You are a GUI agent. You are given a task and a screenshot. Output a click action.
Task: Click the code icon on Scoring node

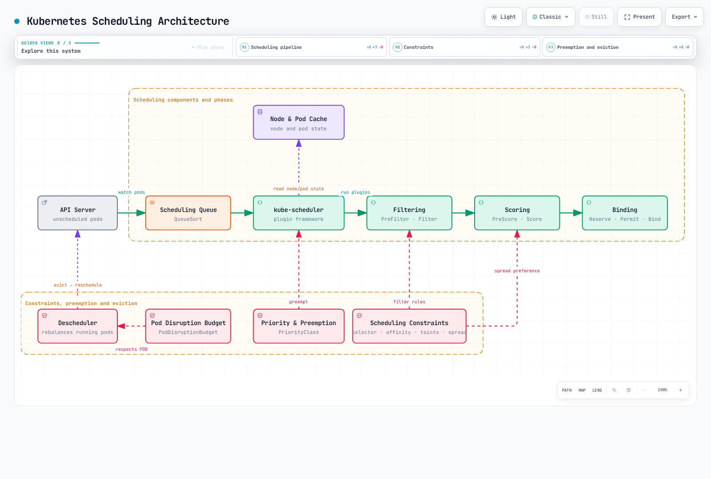tap(481, 202)
